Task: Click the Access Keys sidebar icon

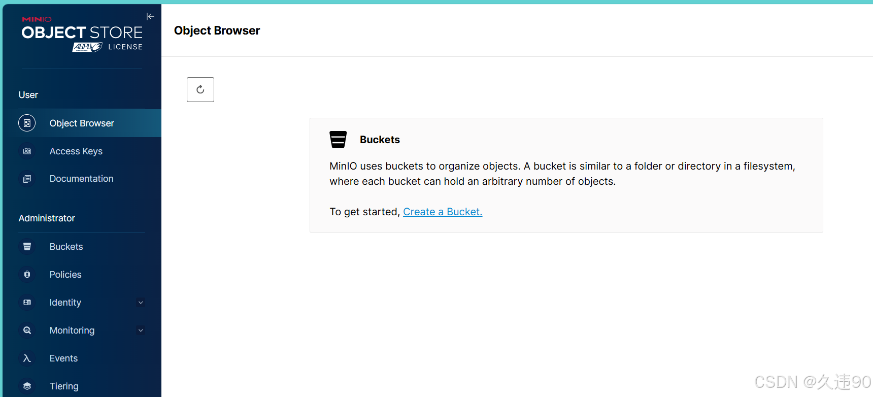Action: (27, 151)
